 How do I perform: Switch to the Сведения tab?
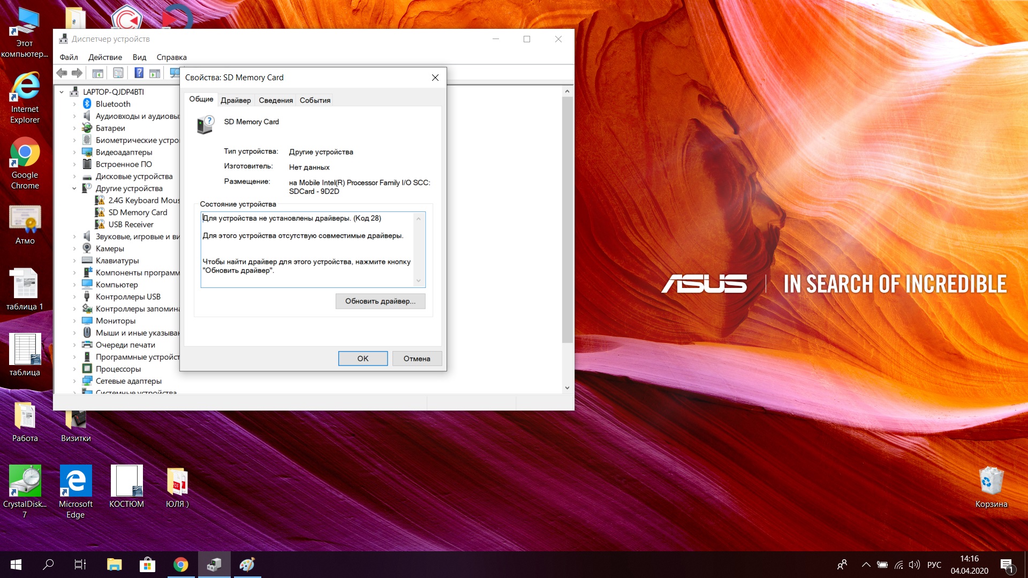(276, 100)
